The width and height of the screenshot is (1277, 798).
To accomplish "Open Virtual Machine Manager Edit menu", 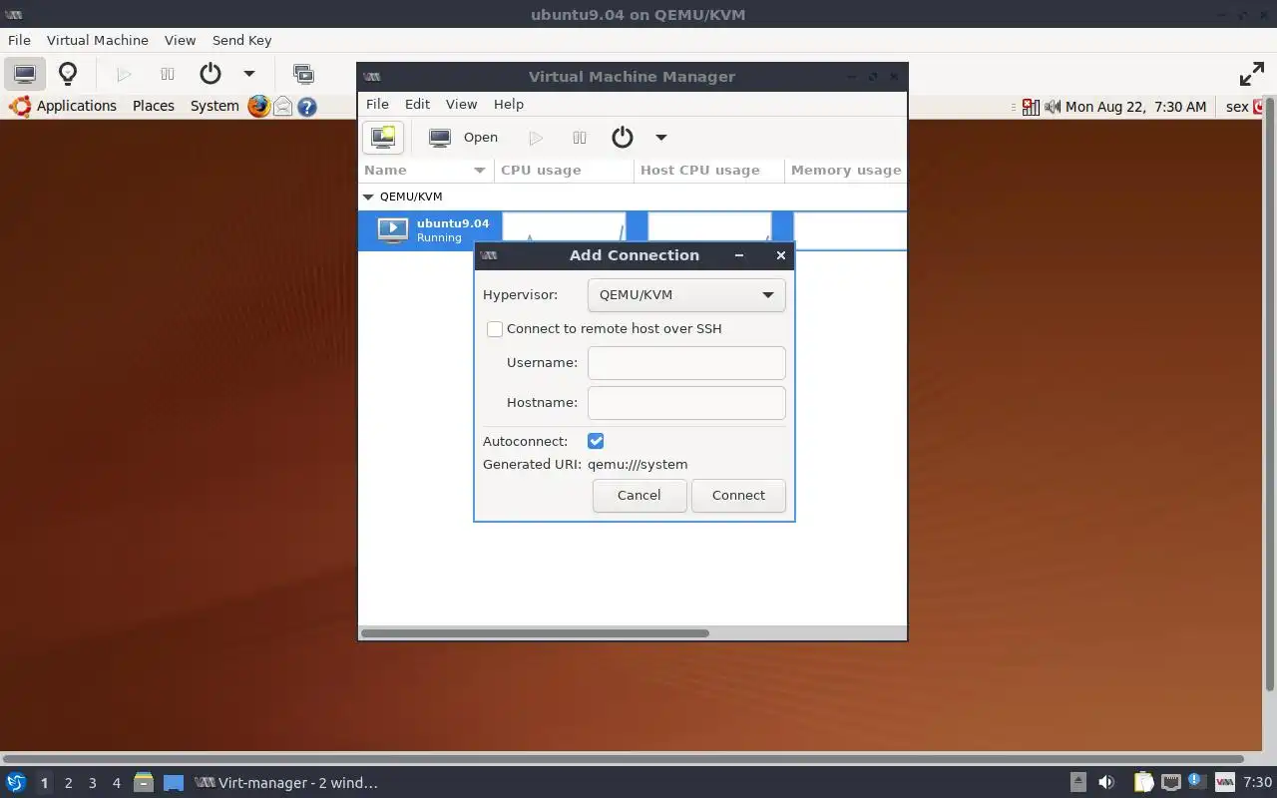I will (x=417, y=104).
